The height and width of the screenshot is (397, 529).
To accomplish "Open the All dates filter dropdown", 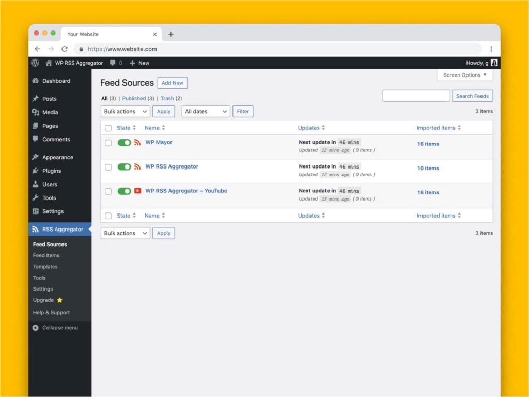I will pyautogui.click(x=205, y=111).
